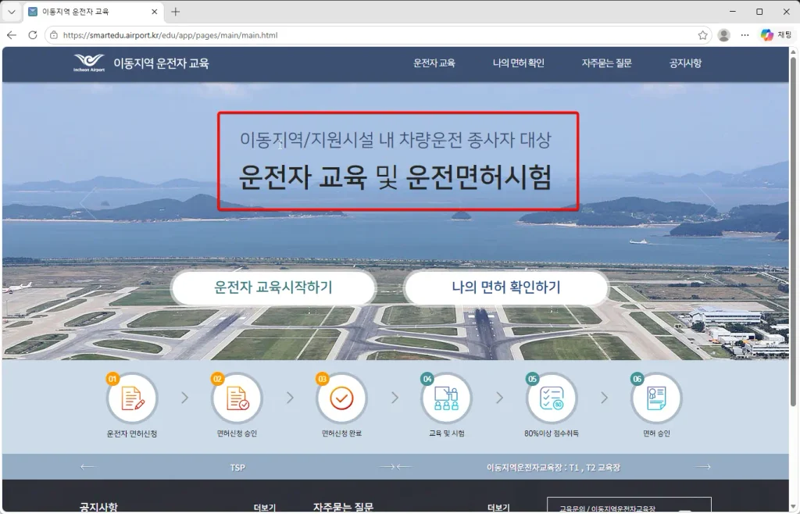Viewport: 800px width, 514px height.
Task: Select the 면허신청 승인 step icon
Action: point(237,398)
